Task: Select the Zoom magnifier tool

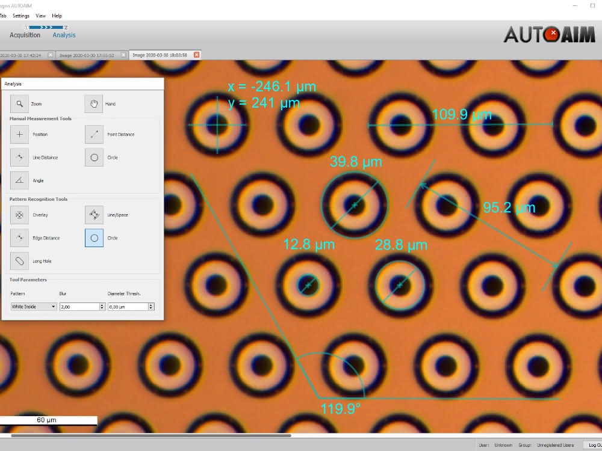Action: [19, 104]
